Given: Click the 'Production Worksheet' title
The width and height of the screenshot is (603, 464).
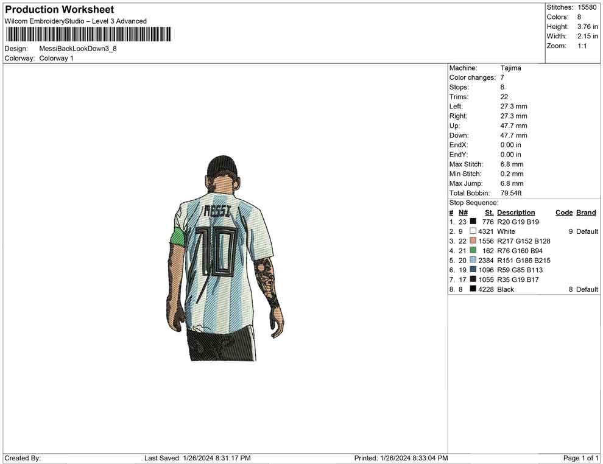Looking at the screenshot, I should 60,10.
